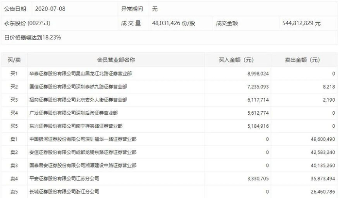The width and height of the screenshot is (340, 198).
Task: Select the 卖1 sell amount 49,600,490
Action: pos(323,139)
